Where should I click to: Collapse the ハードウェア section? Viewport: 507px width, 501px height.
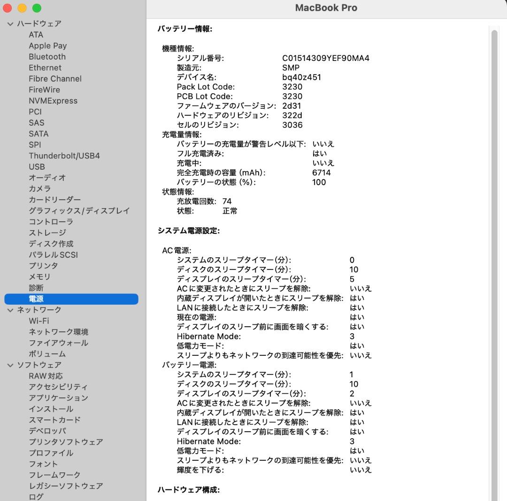click(x=10, y=23)
